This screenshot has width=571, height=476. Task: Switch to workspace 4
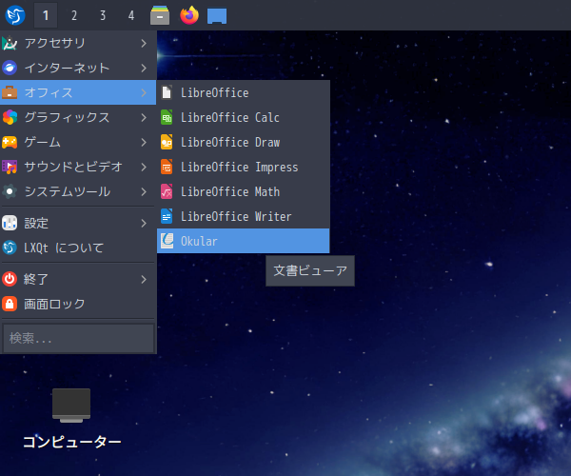(131, 15)
